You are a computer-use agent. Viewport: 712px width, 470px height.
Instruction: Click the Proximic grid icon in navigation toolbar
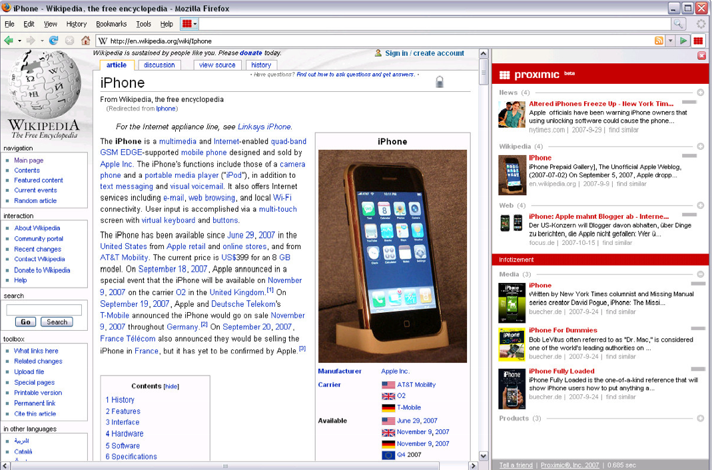click(x=697, y=41)
